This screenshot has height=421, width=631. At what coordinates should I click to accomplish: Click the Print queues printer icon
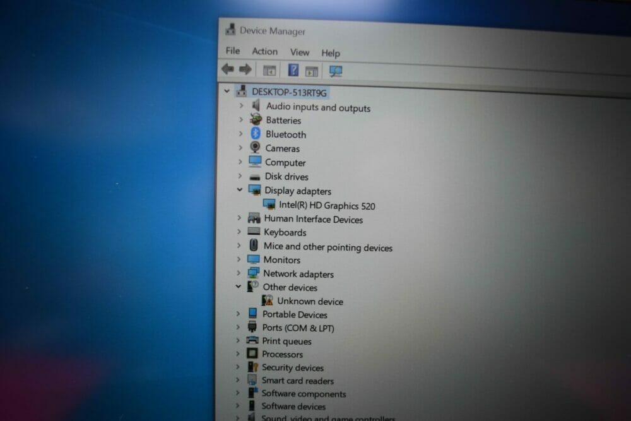click(x=252, y=340)
